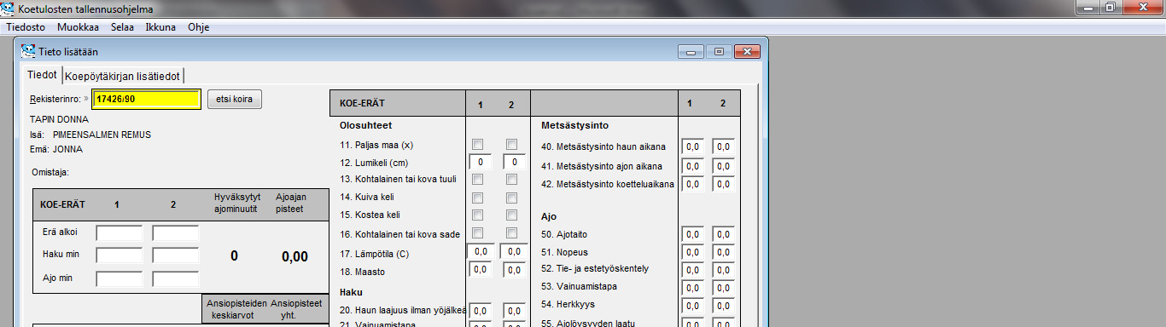Viewport: 1166px width, 327px height.
Task: Focus the Rekisterinro input field
Action: 146,99
